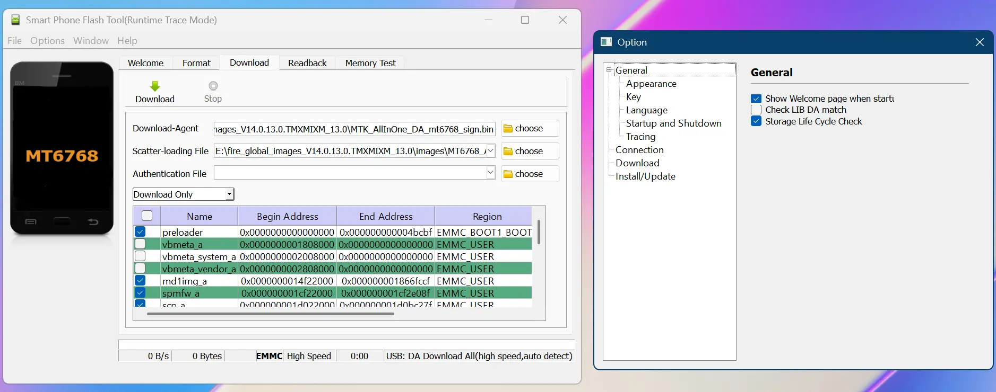Click choose for Scatter-loading File
The image size is (996, 392).
coord(530,151)
